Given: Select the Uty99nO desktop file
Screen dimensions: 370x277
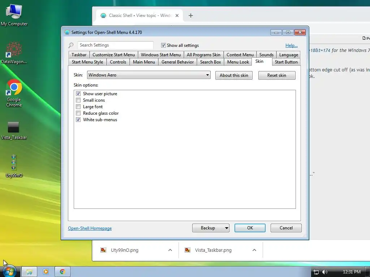Looking at the screenshot, I should pos(14,166).
